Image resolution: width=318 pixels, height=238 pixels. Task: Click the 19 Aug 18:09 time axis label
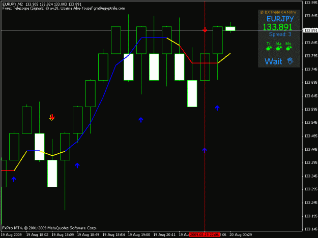point(63,235)
